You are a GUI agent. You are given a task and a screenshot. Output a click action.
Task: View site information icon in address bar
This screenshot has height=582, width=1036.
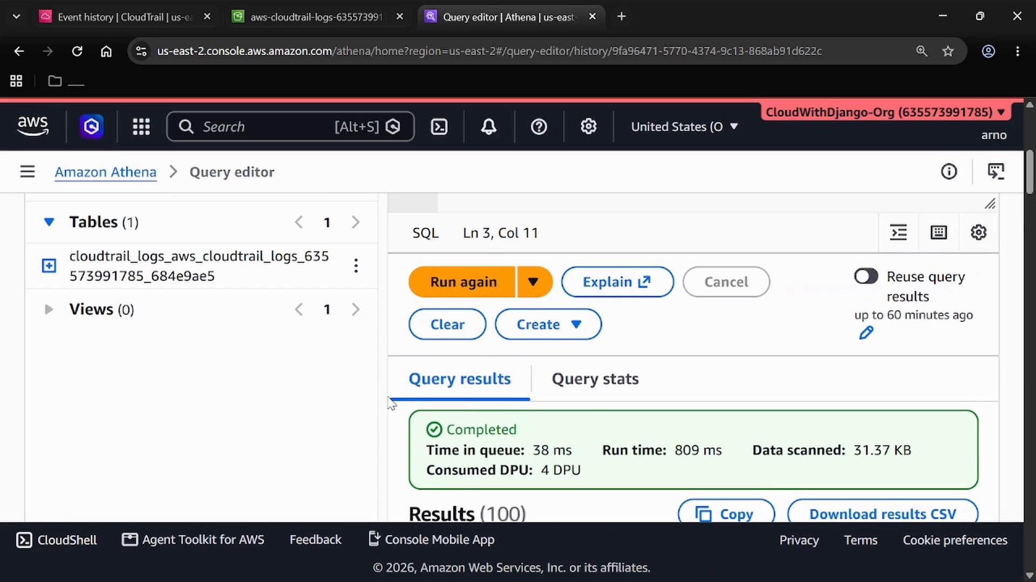tap(141, 51)
